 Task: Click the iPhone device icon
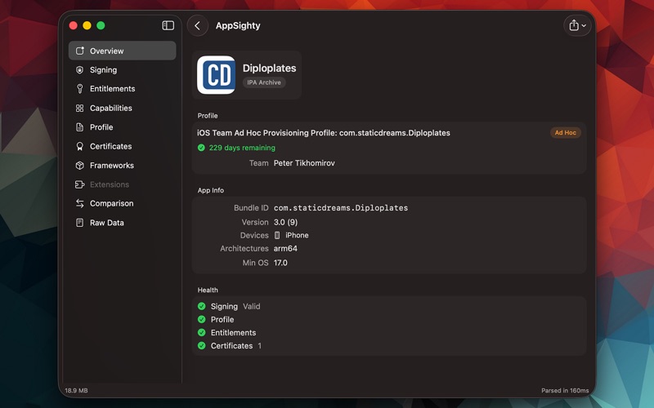pyautogui.click(x=277, y=235)
